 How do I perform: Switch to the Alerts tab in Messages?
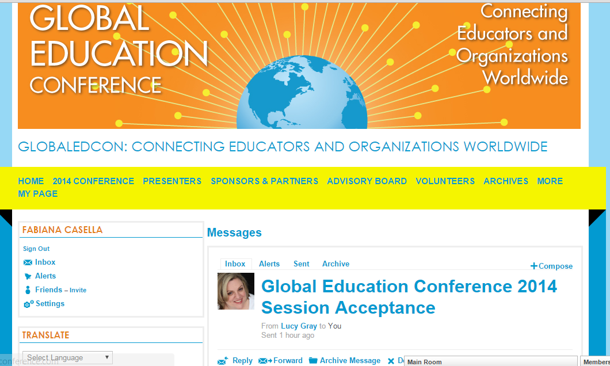269,264
